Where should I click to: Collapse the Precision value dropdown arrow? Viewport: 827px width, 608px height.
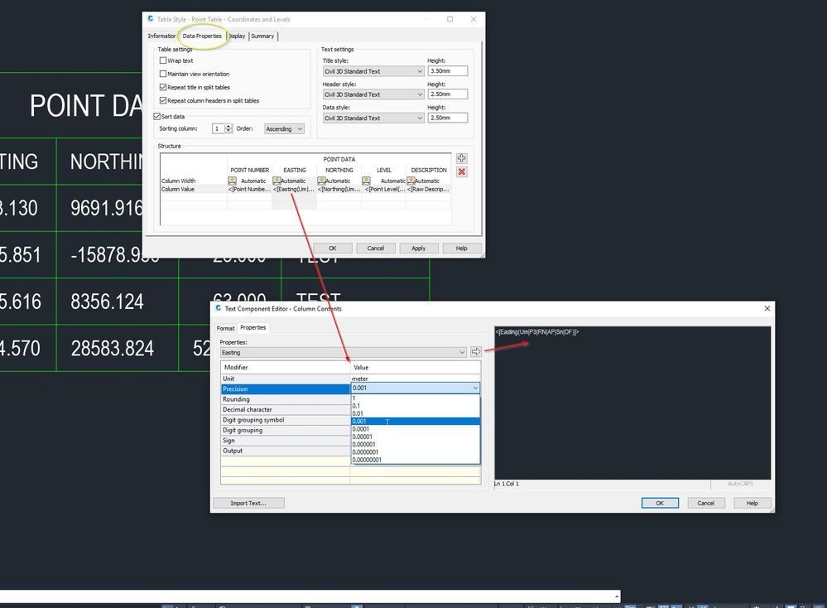click(x=475, y=388)
